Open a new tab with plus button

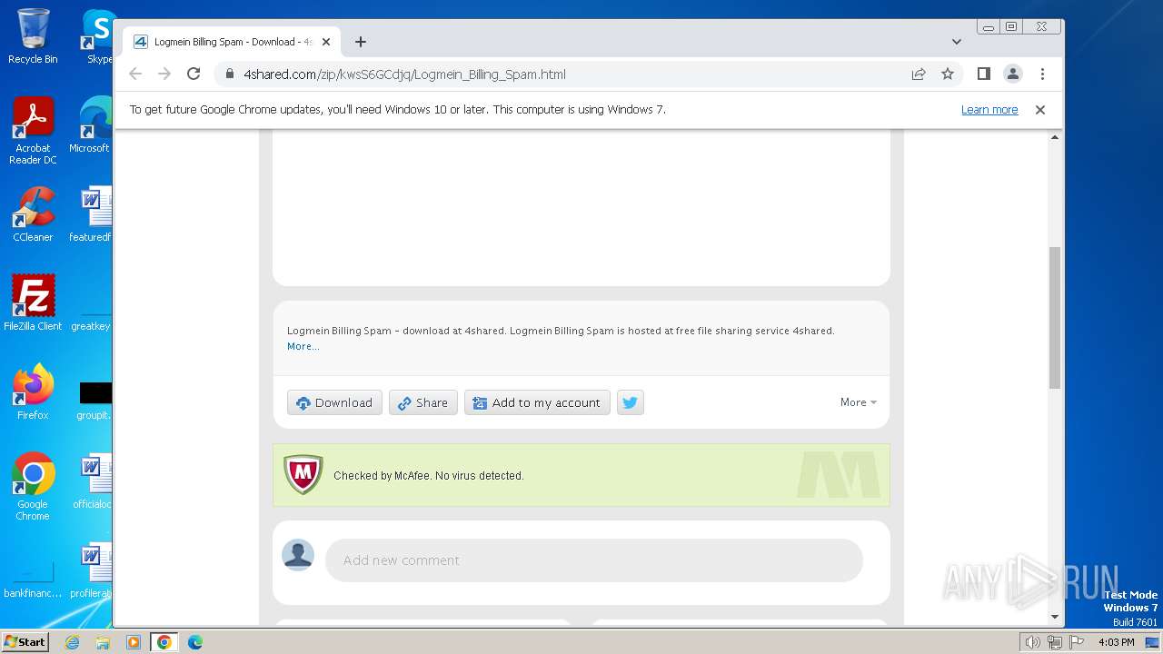361,42
